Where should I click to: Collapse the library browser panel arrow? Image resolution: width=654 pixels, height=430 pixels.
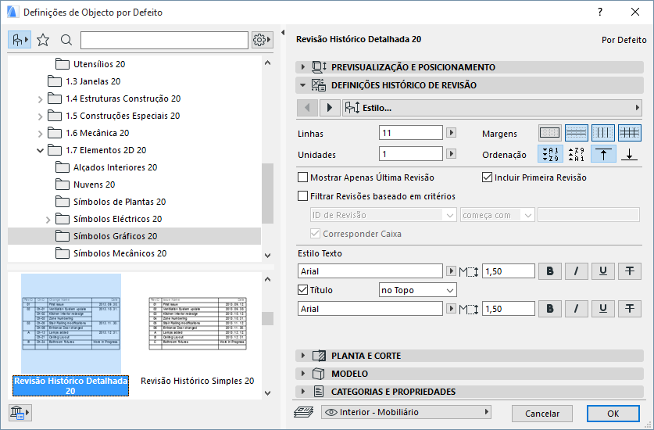coord(283,33)
